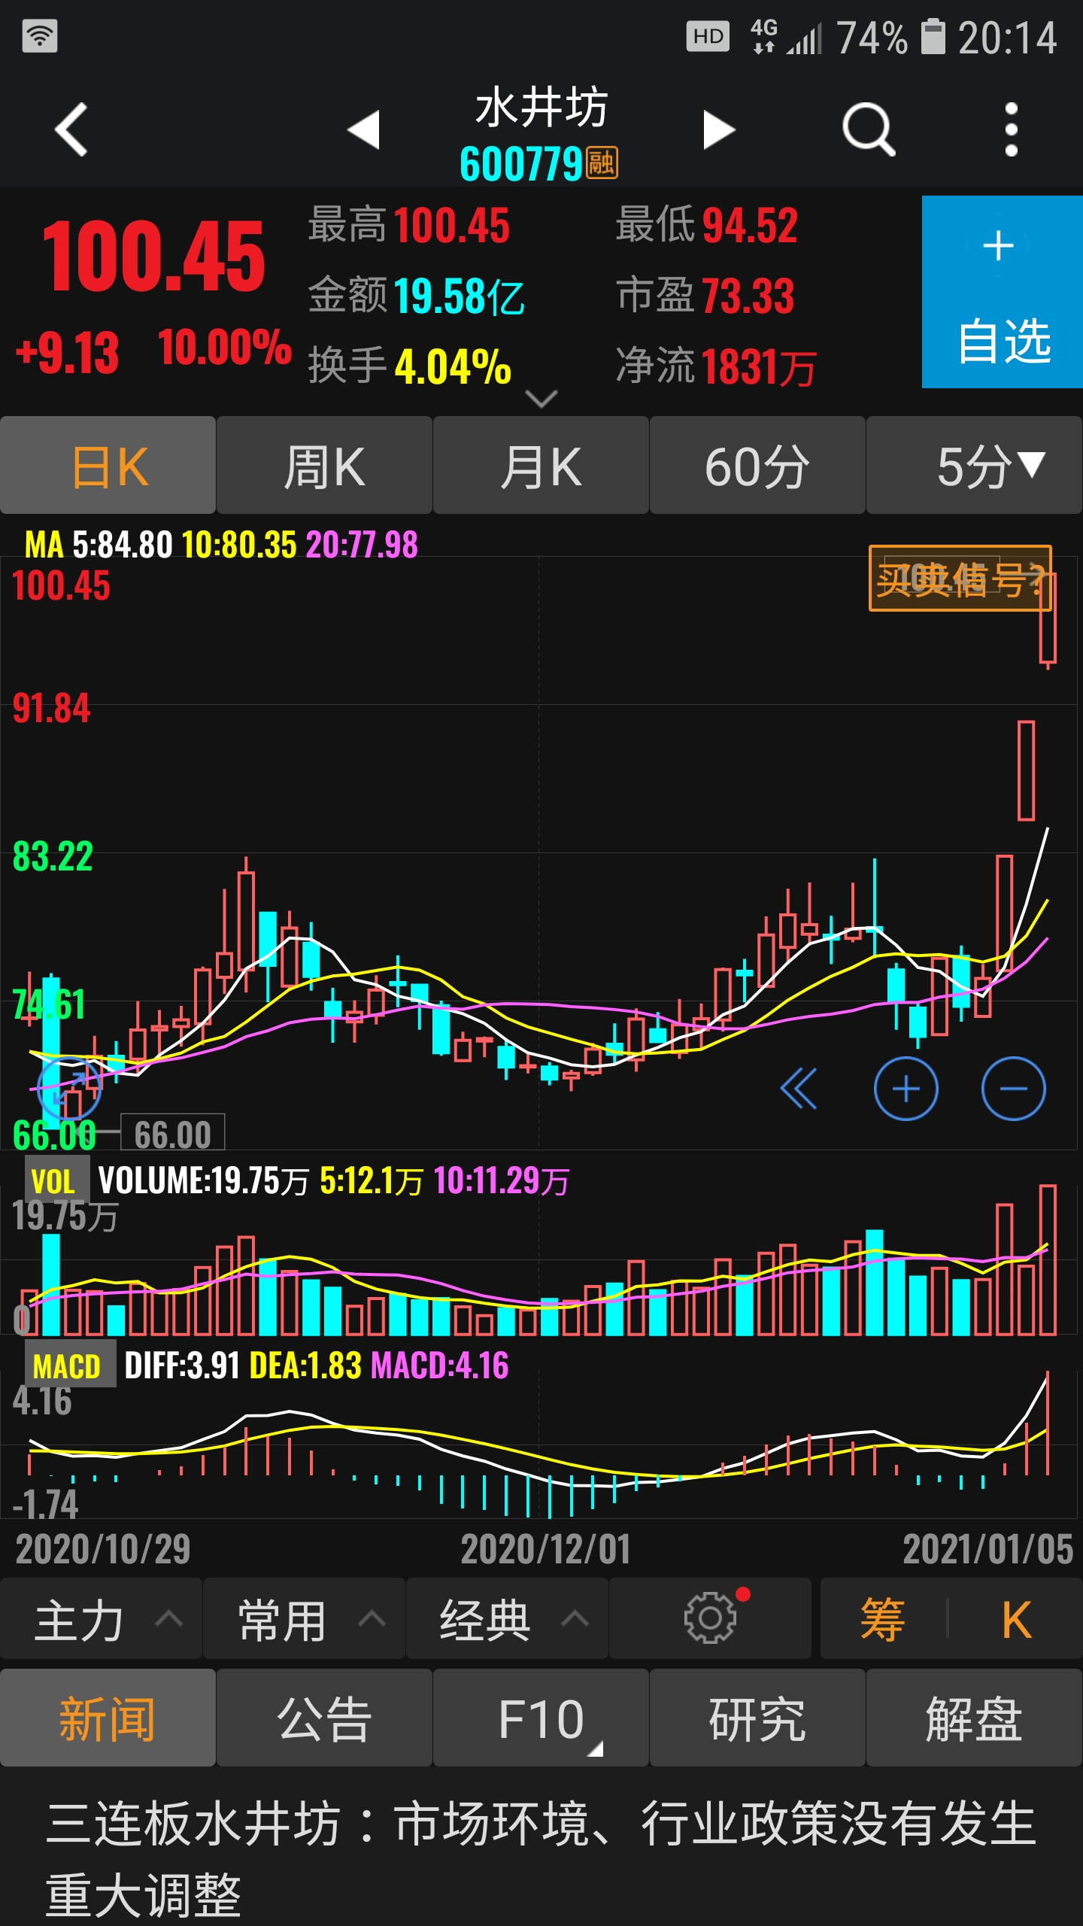Go to previous stock with left triangle
Viewport: 1083px width, 1926px height.
364,129
